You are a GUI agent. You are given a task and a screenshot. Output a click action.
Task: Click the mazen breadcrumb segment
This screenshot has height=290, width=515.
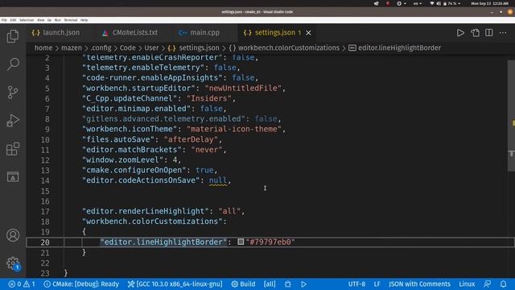[x=72, y=48]
